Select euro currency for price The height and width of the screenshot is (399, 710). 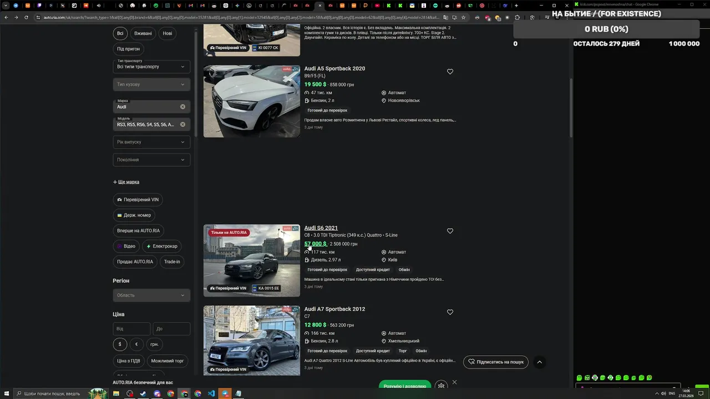click(x=136, y=344)
